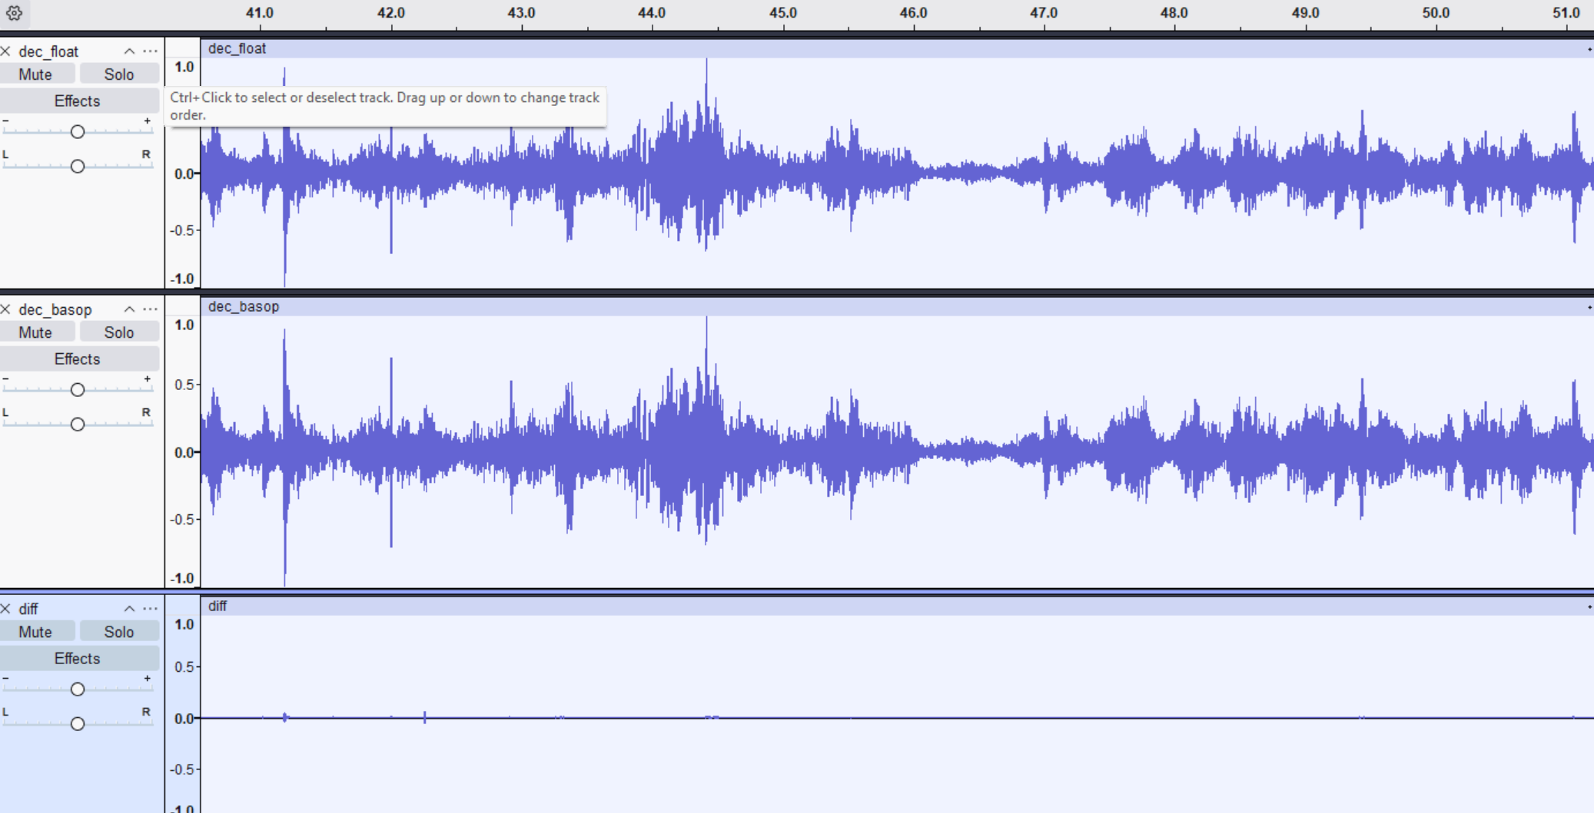Collapse the dec_basop track
This screenshot has width=1594, height=813.
[129, 309]
